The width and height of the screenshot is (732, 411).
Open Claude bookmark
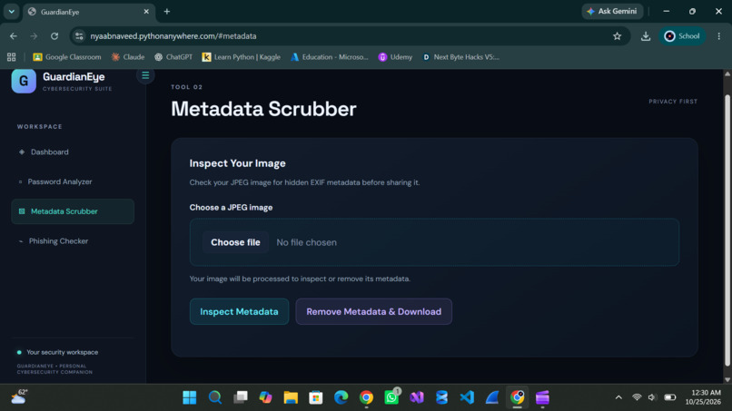point(128,57)
